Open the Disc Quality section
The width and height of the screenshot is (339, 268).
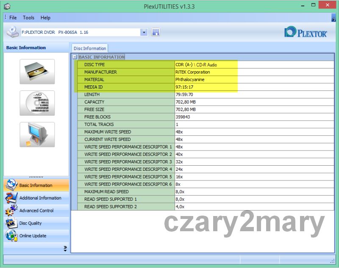[x=30, y=223]
